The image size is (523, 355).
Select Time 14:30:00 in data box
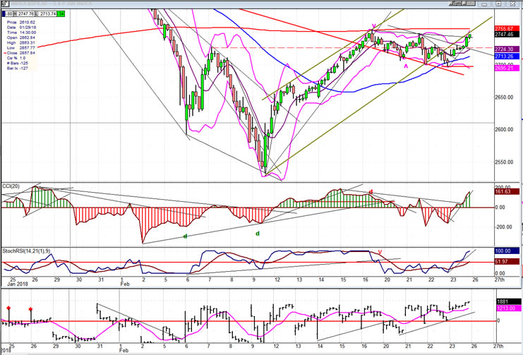pyautogui.click(x=21, y=32)
